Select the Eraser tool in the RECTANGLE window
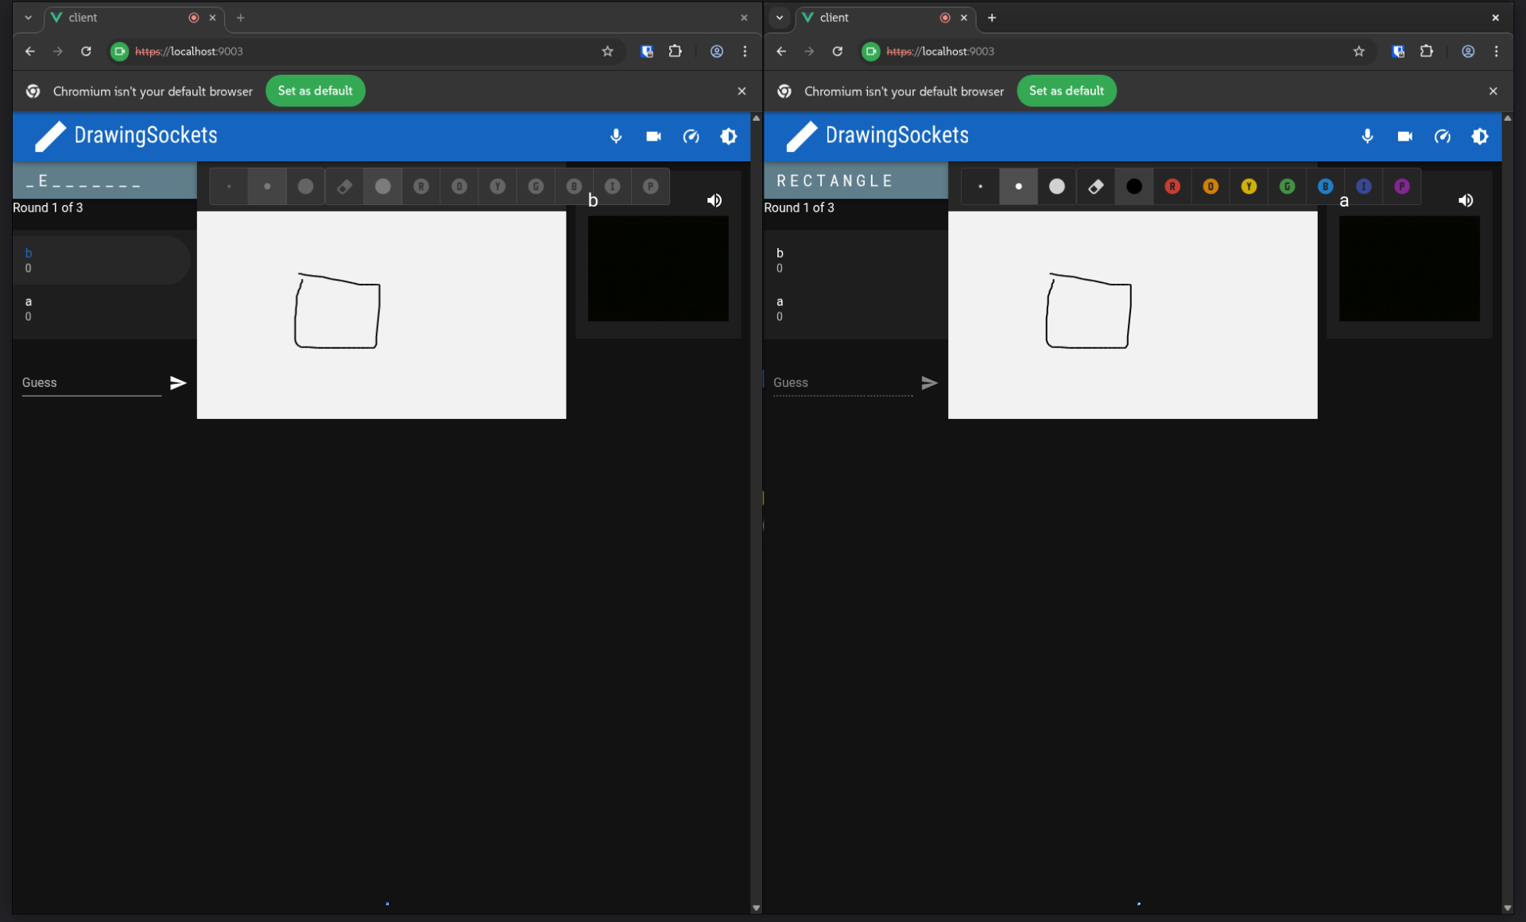The height and width of the screenshot is (922, 1526). (x=1095, y=186)
